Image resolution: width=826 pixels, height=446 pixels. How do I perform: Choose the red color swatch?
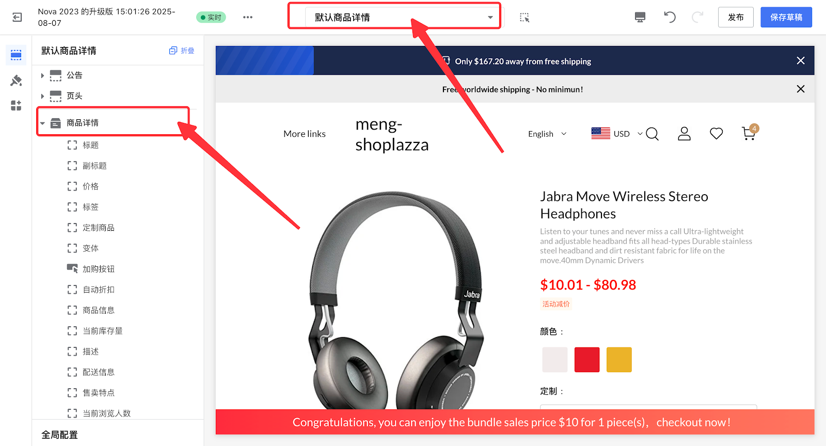[587, 360]
